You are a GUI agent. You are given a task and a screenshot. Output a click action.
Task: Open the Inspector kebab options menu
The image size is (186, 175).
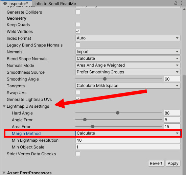pos(182,3)
